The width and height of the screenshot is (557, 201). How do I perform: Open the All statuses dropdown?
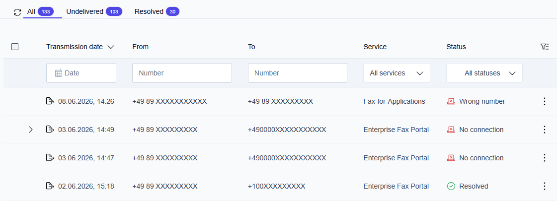[484, 73]
